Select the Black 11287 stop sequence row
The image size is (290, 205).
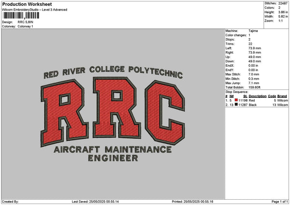coord(257,104)
